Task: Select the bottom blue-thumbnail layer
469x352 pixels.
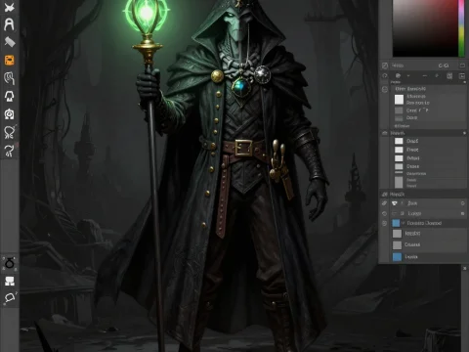Action: tap(429, 257)
